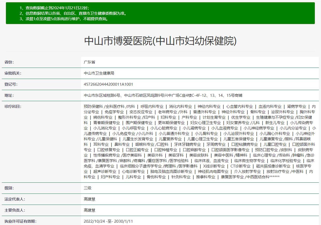This screenshot has height=225, width=321.
Task: Click 高建慧 in the 主要负责人 row
Action: coord(90,210)
